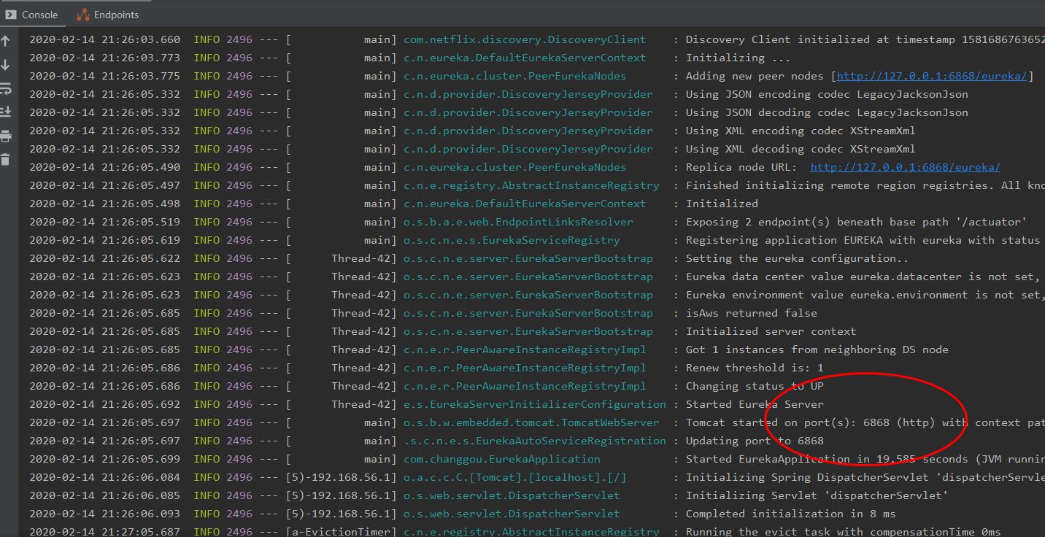Click 'Eureka data center value' log message
Viewport: 1045px width, 537px height.
point(865,277)
